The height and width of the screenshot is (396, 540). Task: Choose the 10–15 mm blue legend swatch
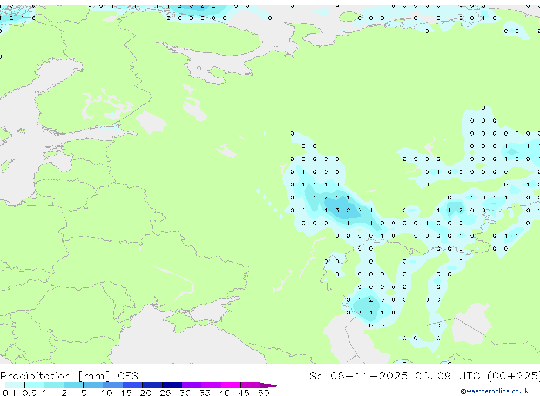pyautogui.click(x=113, y=385)
